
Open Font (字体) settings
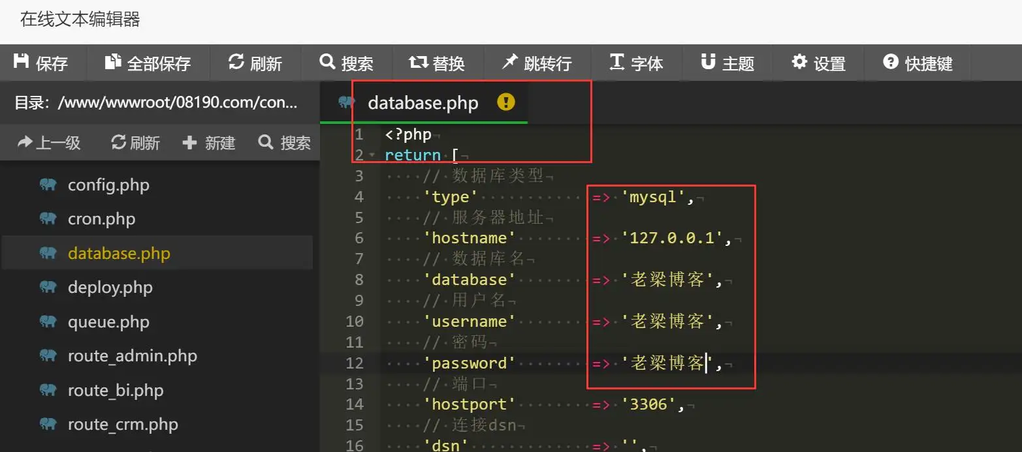636,63
